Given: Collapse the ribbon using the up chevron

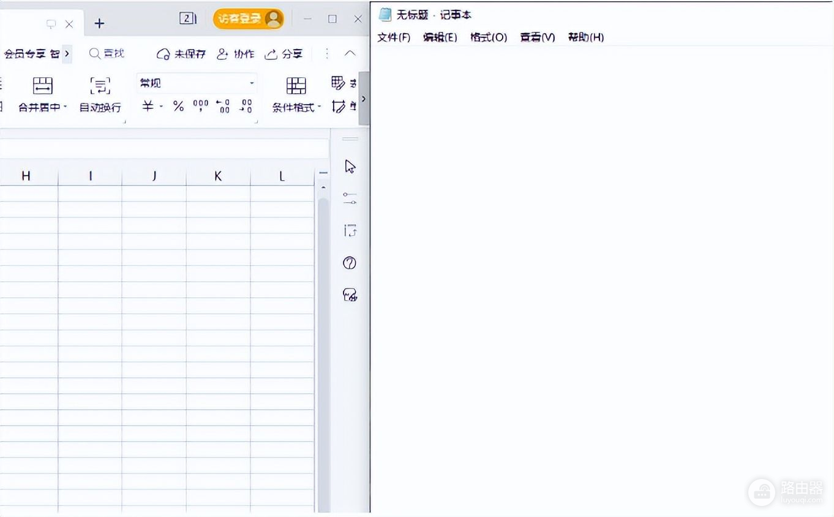Looking at the screenshot, I should tap(350, 54).
